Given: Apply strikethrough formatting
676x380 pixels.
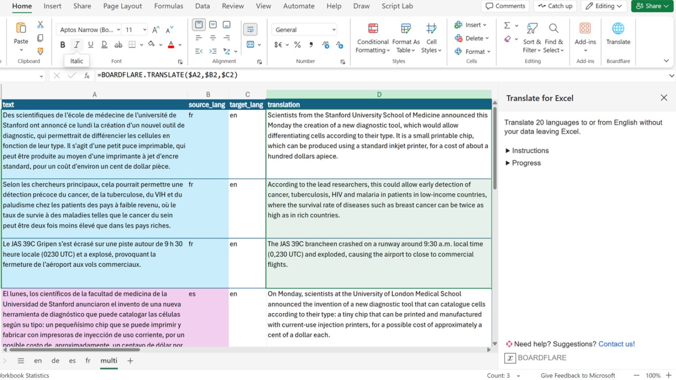Looking at the screenshot, I should (118, 45).
